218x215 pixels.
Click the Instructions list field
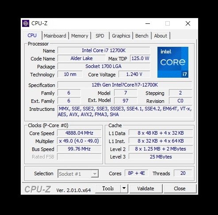(x=125, y=112)
